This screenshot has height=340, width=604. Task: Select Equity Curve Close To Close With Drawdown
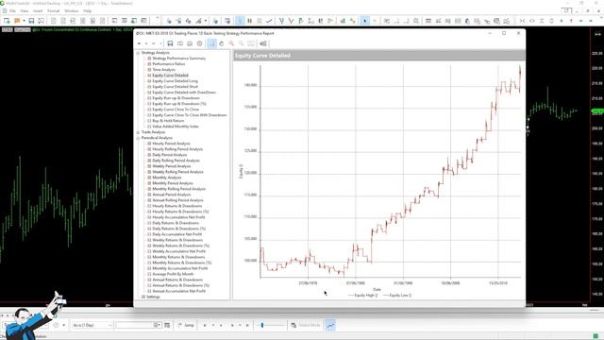pyautogui.click(x=190, y=115)
